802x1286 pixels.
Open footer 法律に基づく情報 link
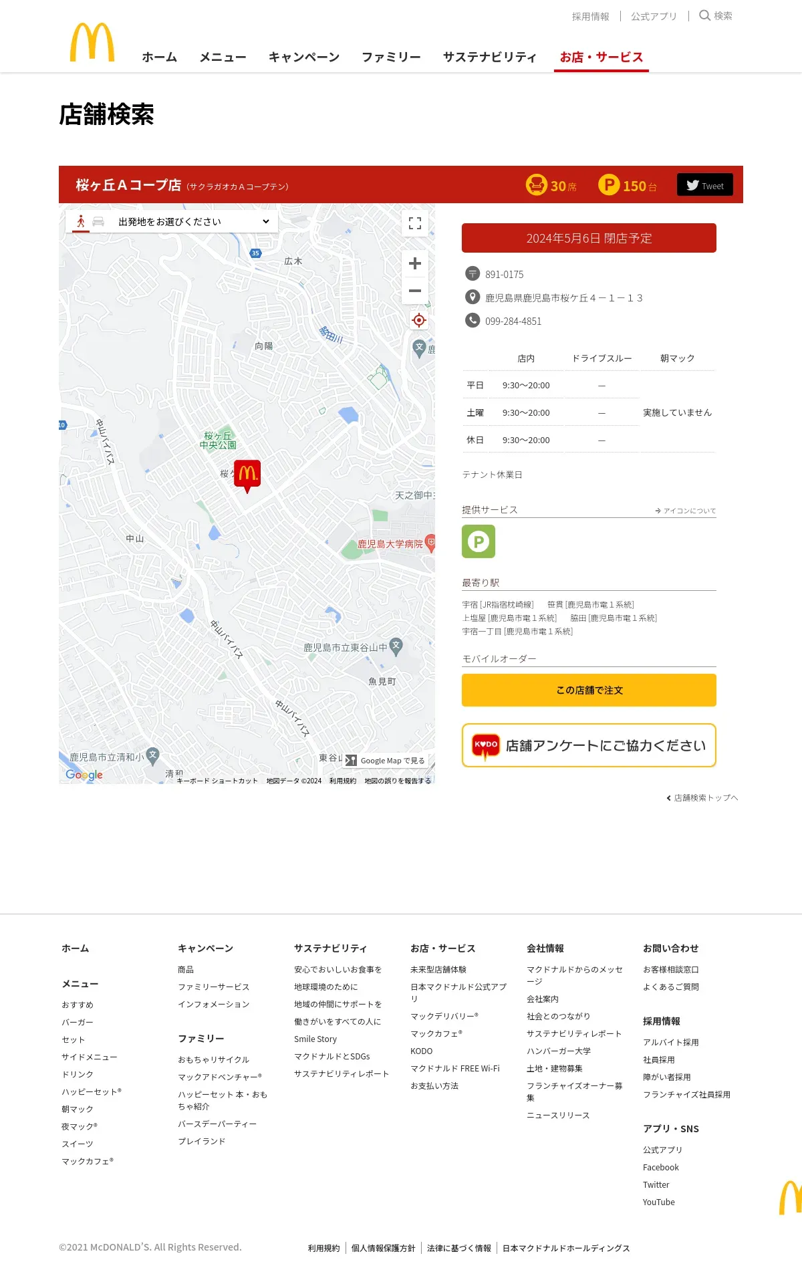coord(459,1249)
